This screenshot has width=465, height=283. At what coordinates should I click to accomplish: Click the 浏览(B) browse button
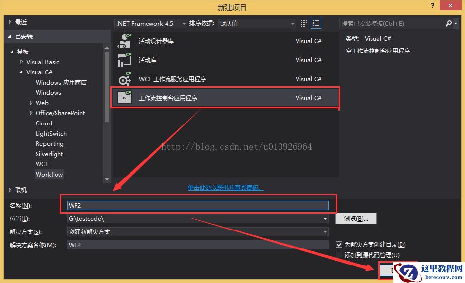(x=356, y=218)
